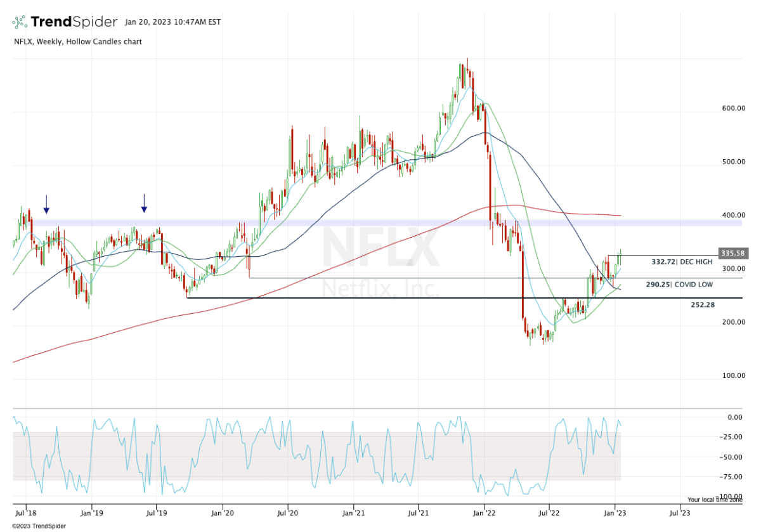Click the 600.00 price axis label
The image size is (761, 532).
tap(734, 108)
